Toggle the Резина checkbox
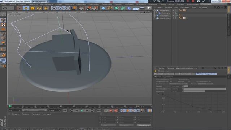Image resolution: width=231 pixels, height=130 pixels. coord(189,81)
